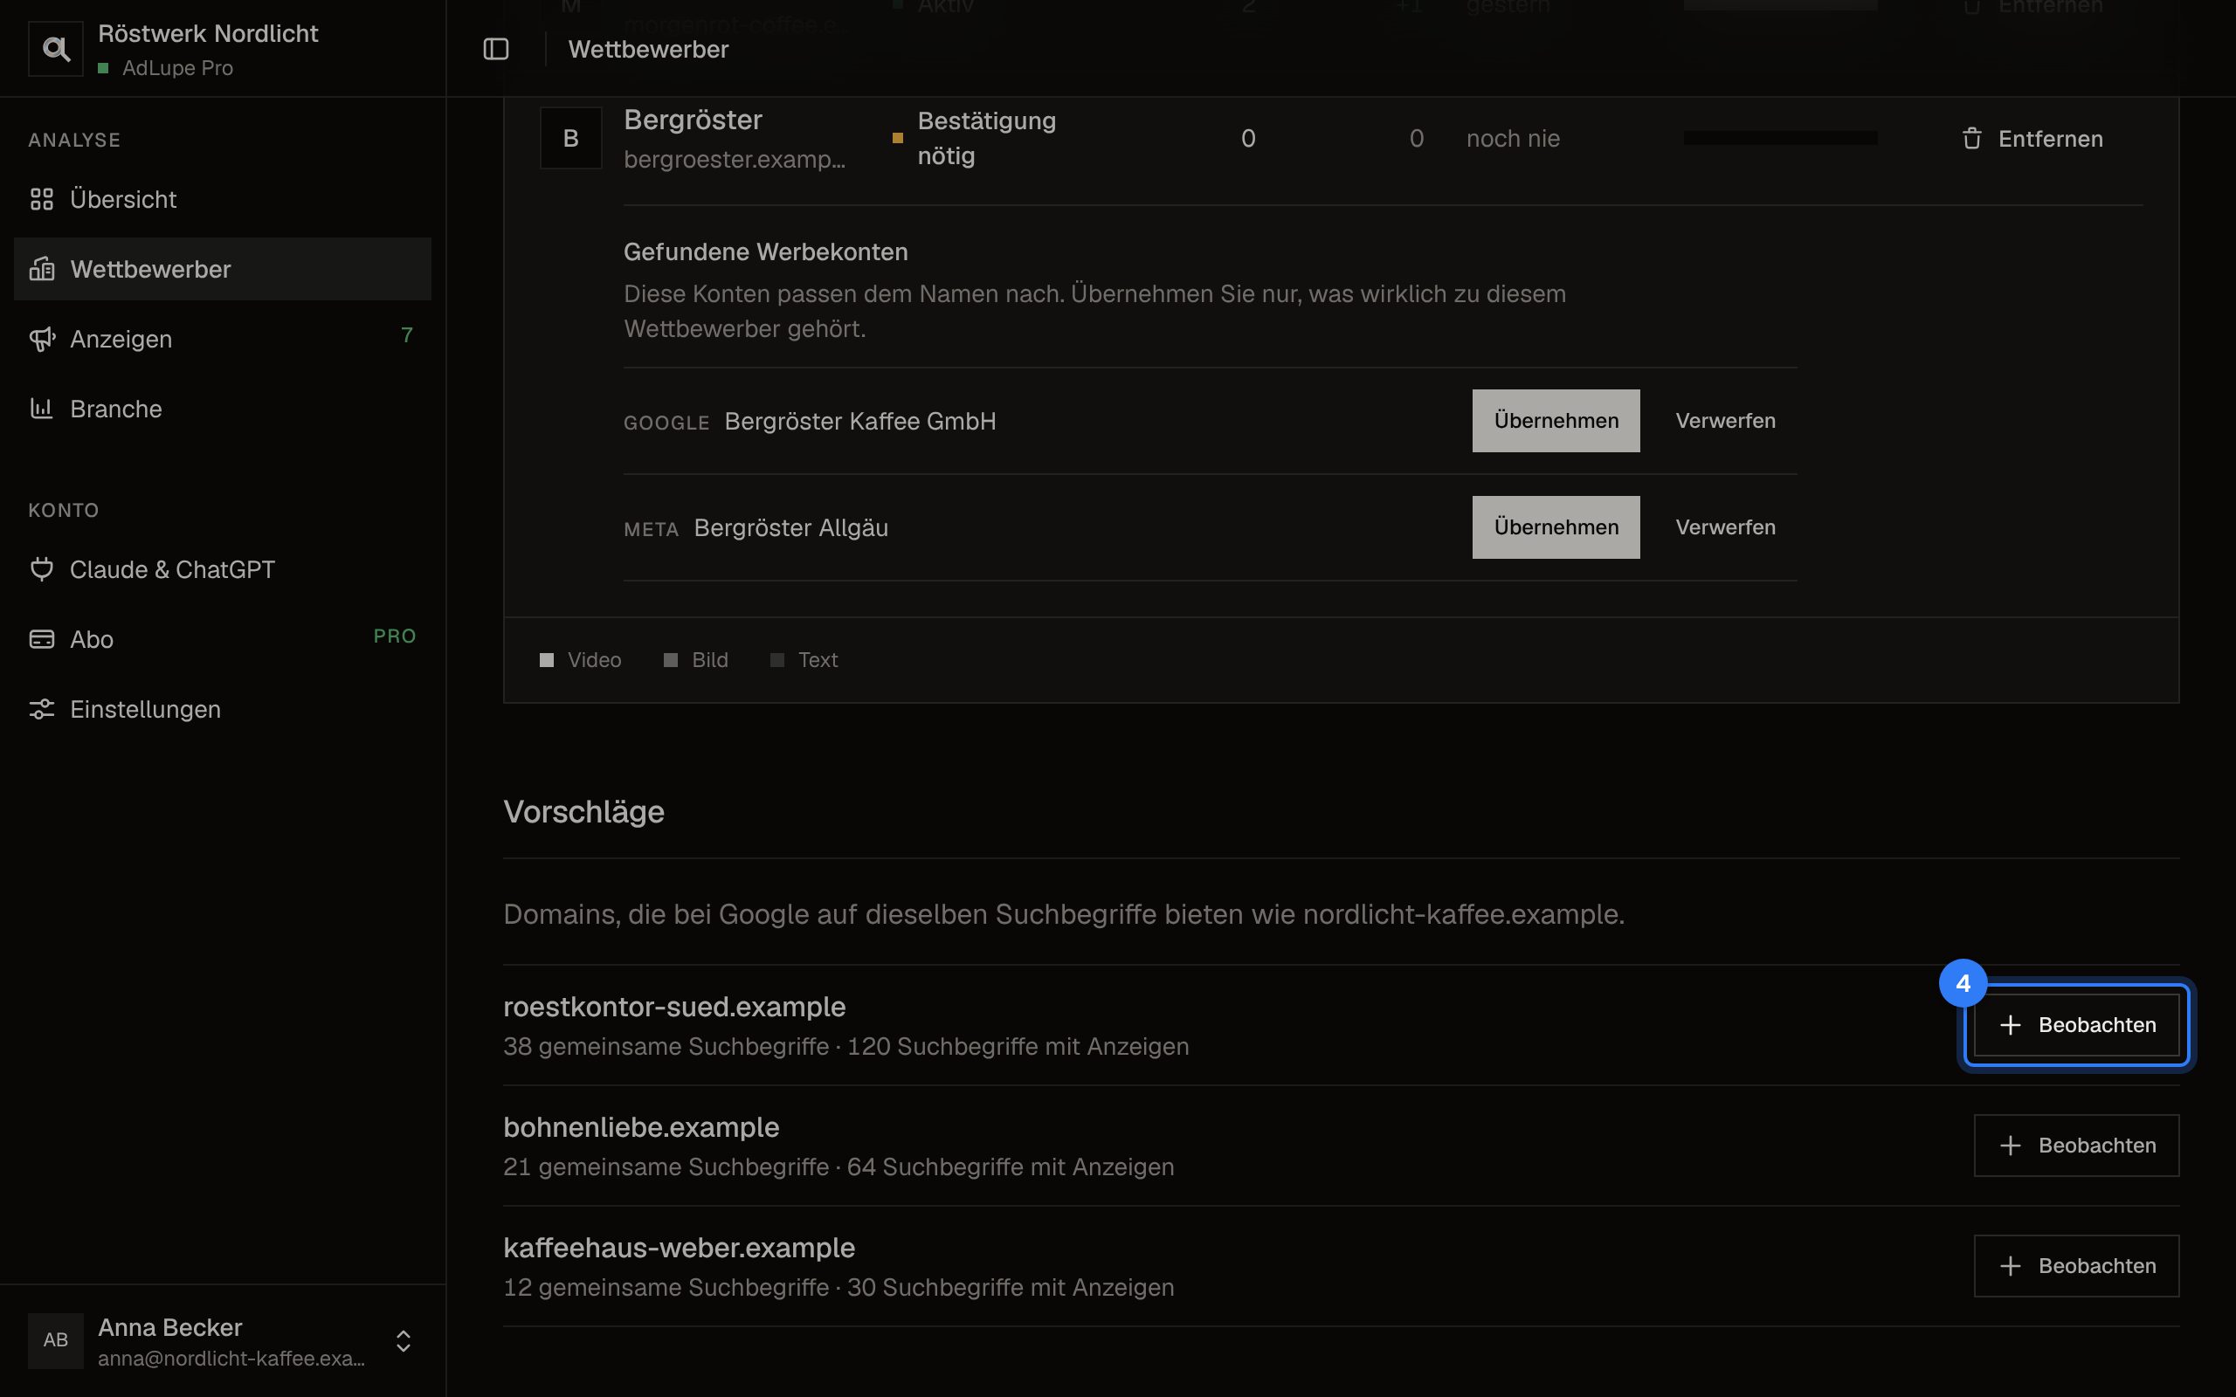Click the bergroester.examp… domain text
The height and width of the screenshot is (1397, 2236).
click(735, 159)
